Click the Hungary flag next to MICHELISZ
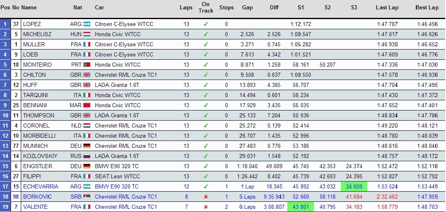The image size is (446, 212). click(87, 34)
